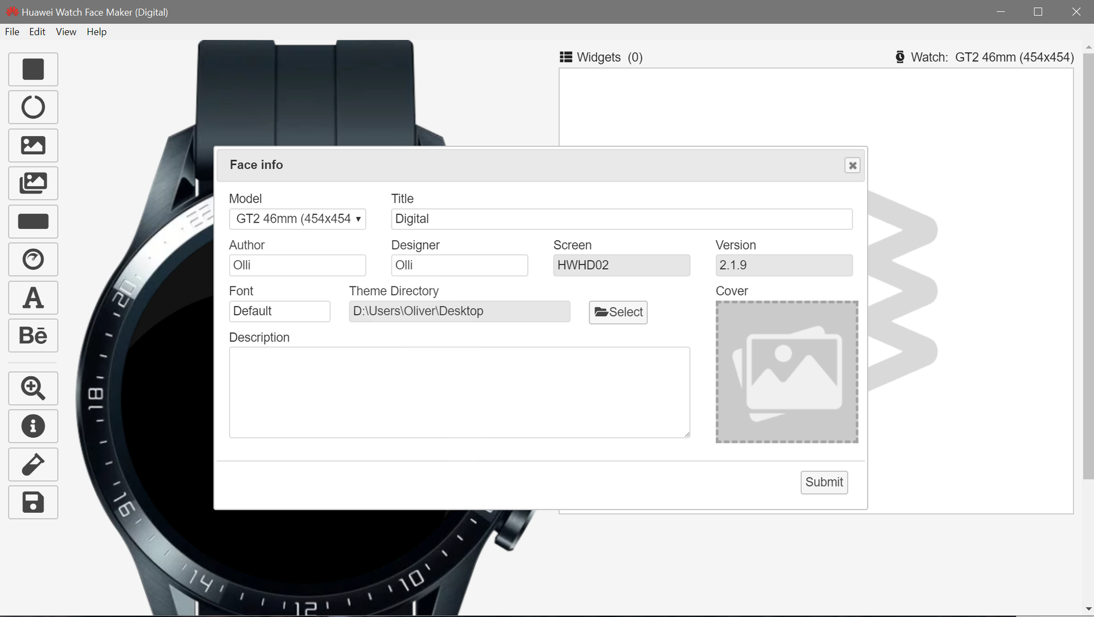The width and height of the screenshot is (1094, 617).
Task: Click the Widgets list icon
Action: click(566, 57)
